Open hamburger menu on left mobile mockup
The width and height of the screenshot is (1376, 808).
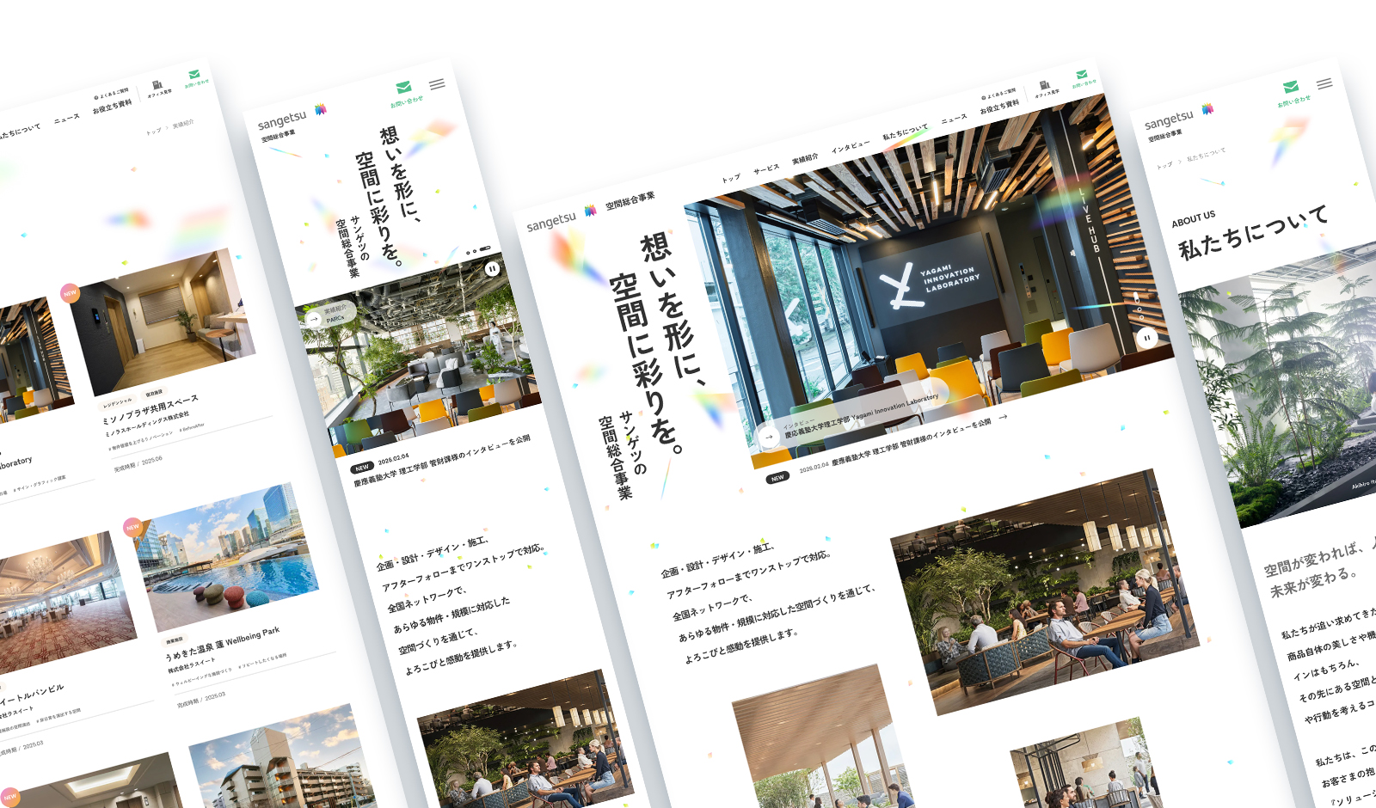437,84
